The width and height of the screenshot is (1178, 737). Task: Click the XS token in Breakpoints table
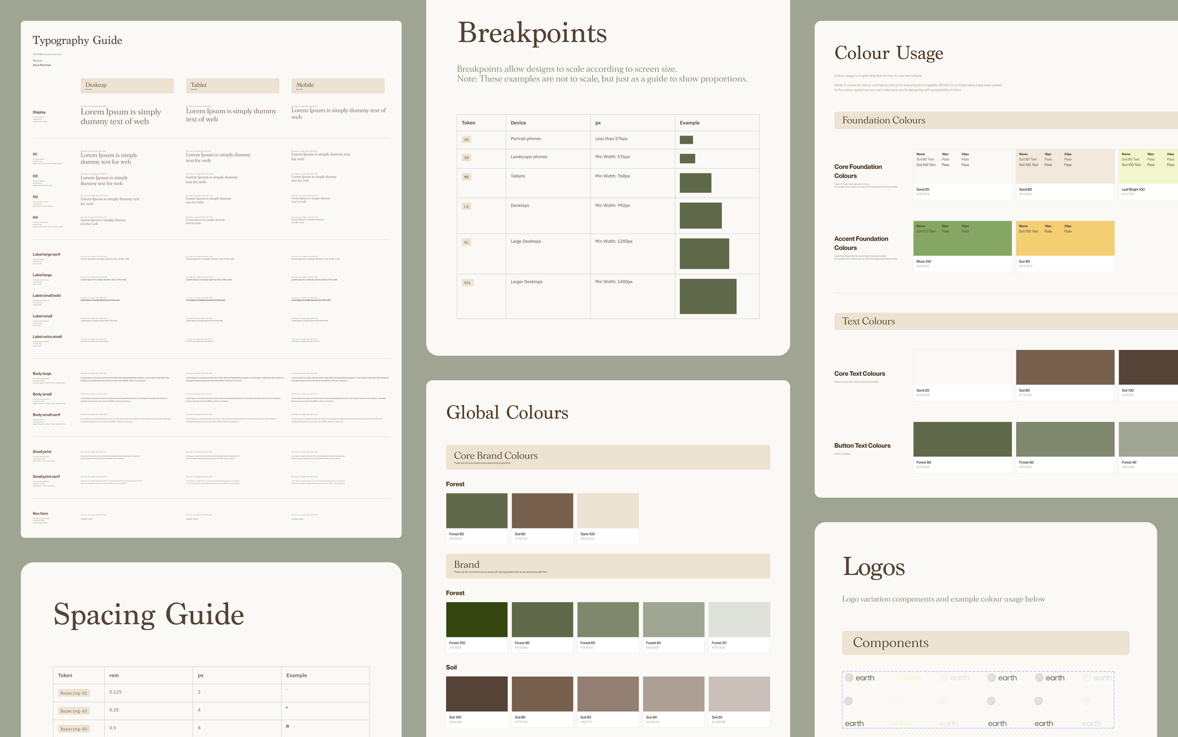point(466,140)
